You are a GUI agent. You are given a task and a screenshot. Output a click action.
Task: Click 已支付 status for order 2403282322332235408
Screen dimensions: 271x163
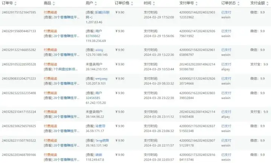coord(226,93)
